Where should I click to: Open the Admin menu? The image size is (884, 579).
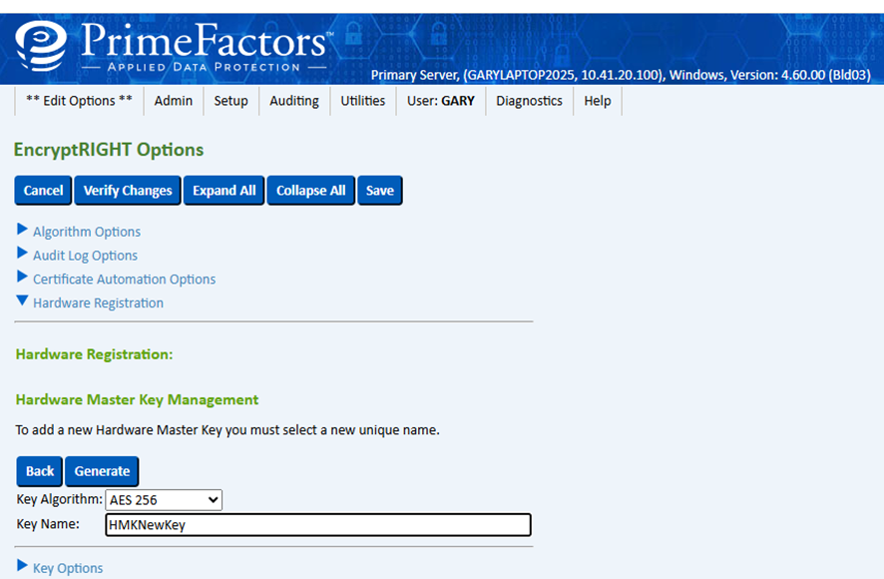click(x=173, y=101)
